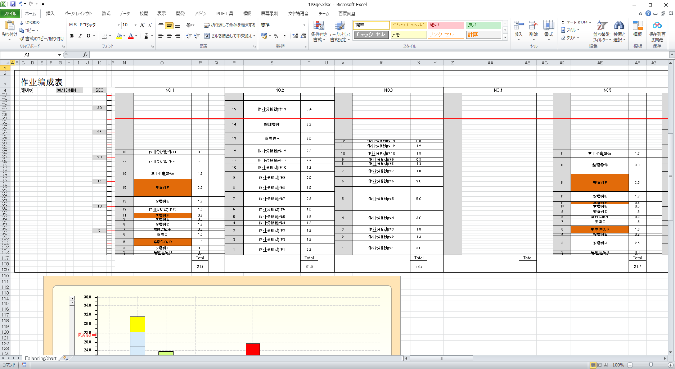Open the green File tab
The height and width of the screenshot is (369, 675).
pos(10,14)
